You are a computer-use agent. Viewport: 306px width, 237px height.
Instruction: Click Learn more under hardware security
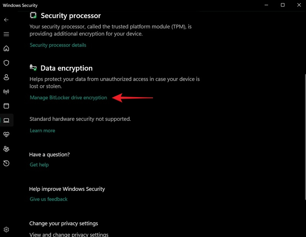[42, 130]
